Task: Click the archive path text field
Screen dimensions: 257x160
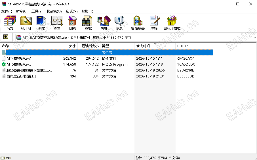Action: [x=136, y=37]
